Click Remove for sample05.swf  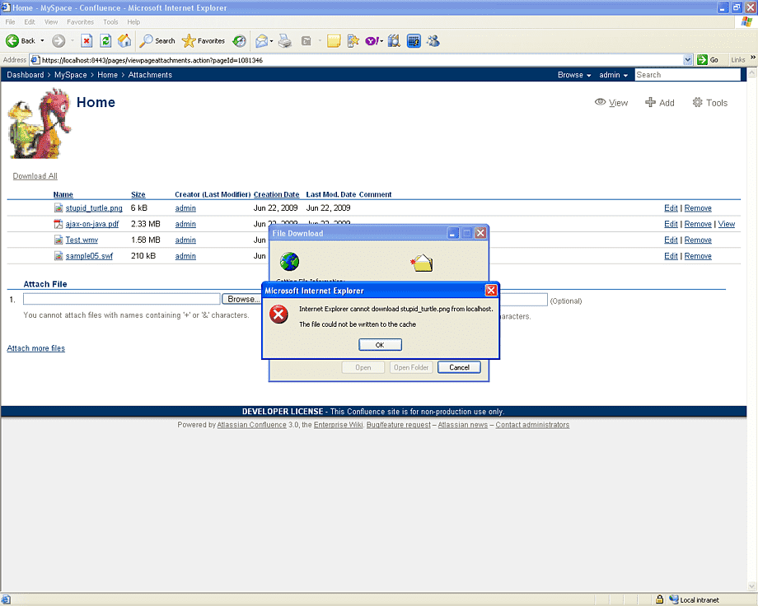[x=698, y=255]
